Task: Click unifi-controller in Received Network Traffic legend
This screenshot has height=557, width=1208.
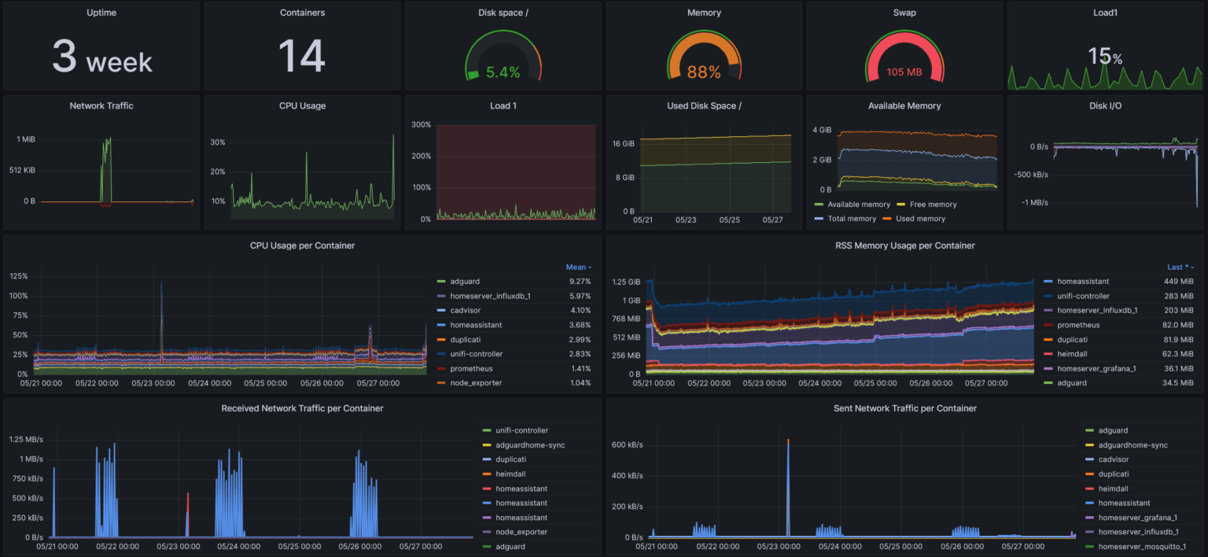Action: tap(521, 431)
